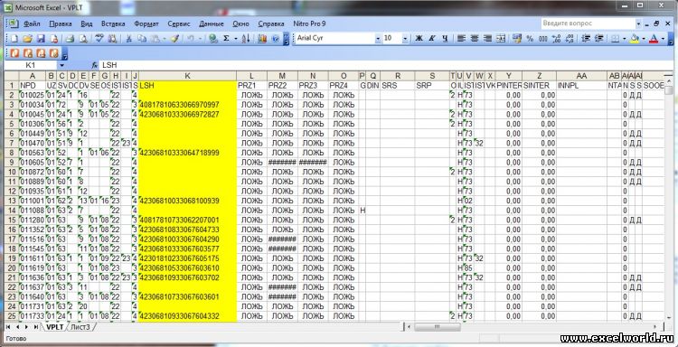Decrease indent of cell contents
The image size is (678, 347).
point(586,39)
